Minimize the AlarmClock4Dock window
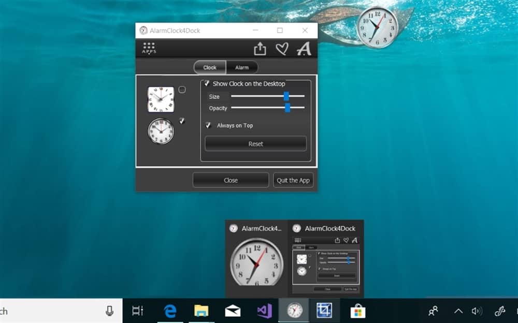518x323 pixels. click(255, 31)
